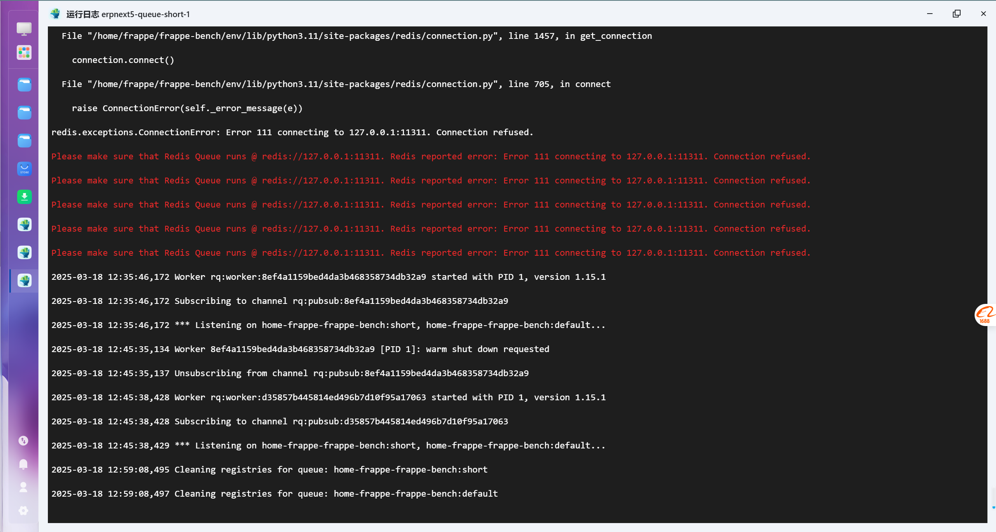Click the 12:45:38 Worker started log line

pos(328,397)
